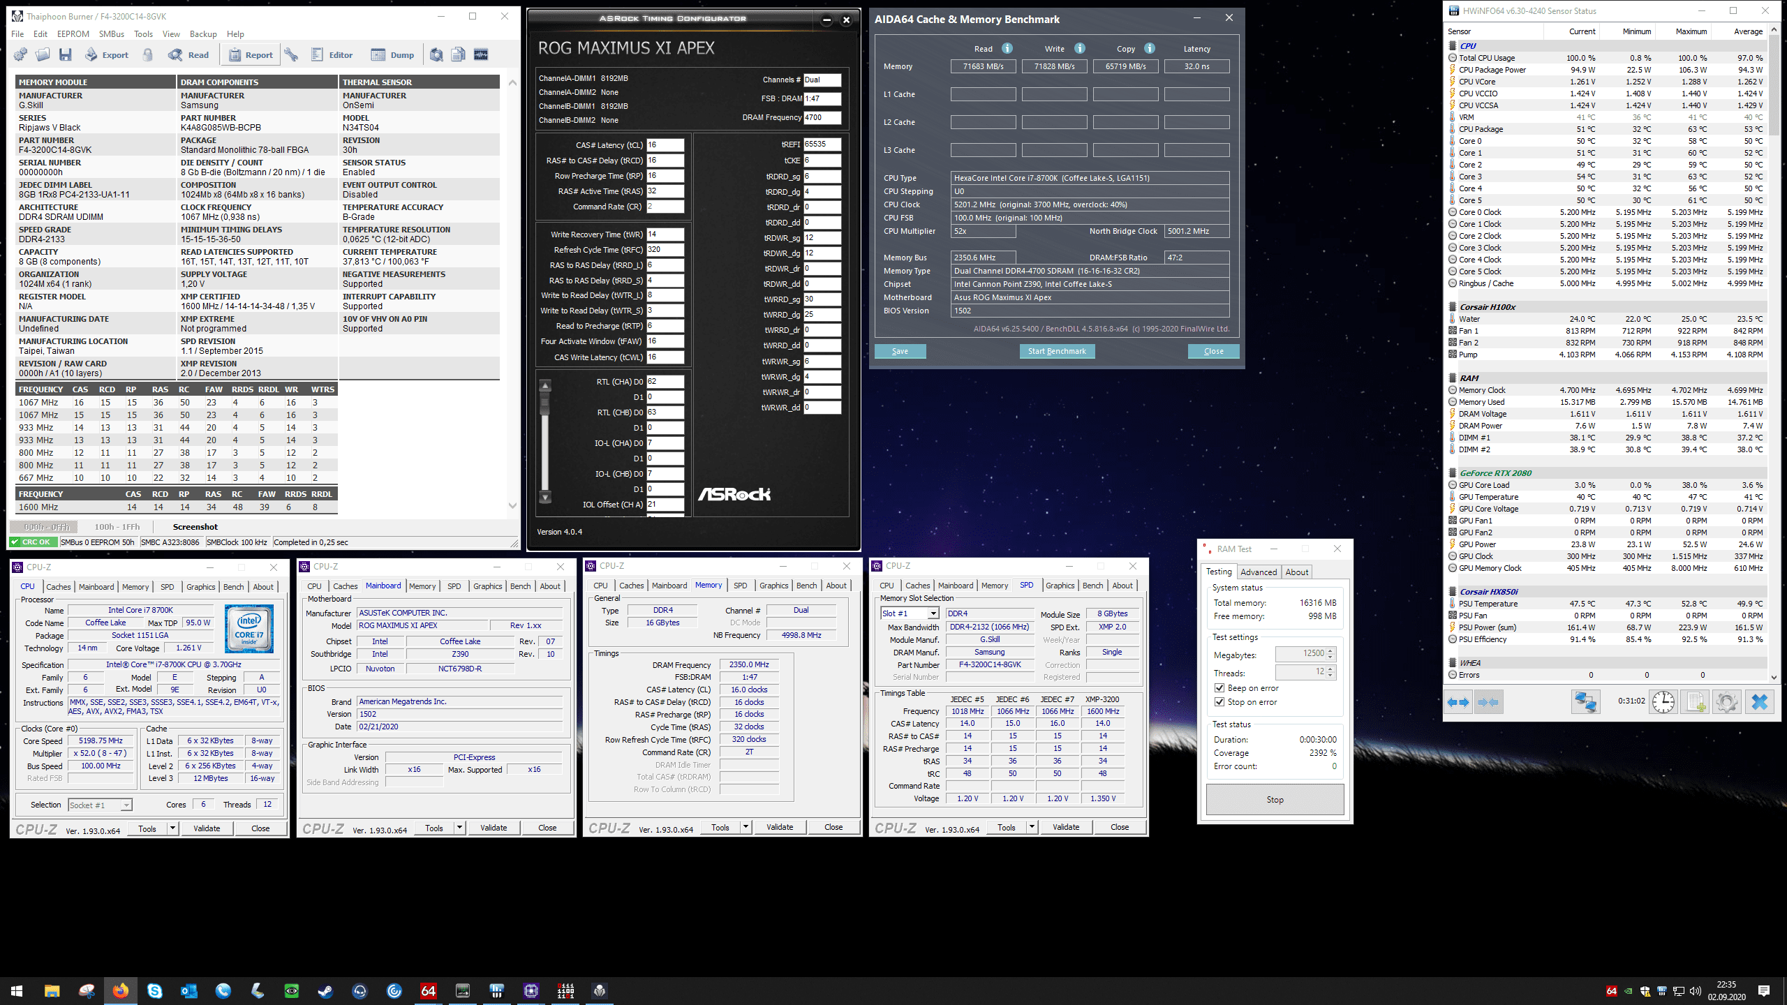
Task: Click the collapse arrows icon in HWiNFO toolbar
Action: coord(1488,702)
